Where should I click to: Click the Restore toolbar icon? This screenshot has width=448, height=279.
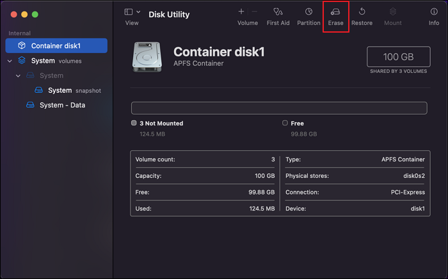point(362,12)
